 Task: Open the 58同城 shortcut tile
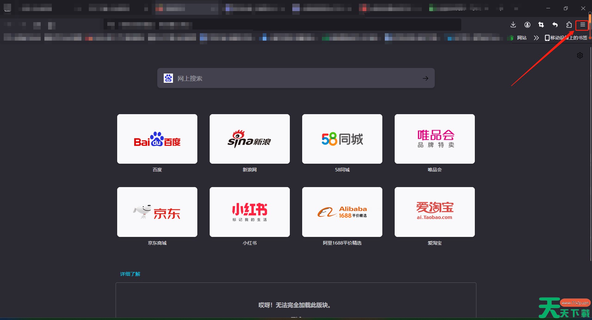342,139
